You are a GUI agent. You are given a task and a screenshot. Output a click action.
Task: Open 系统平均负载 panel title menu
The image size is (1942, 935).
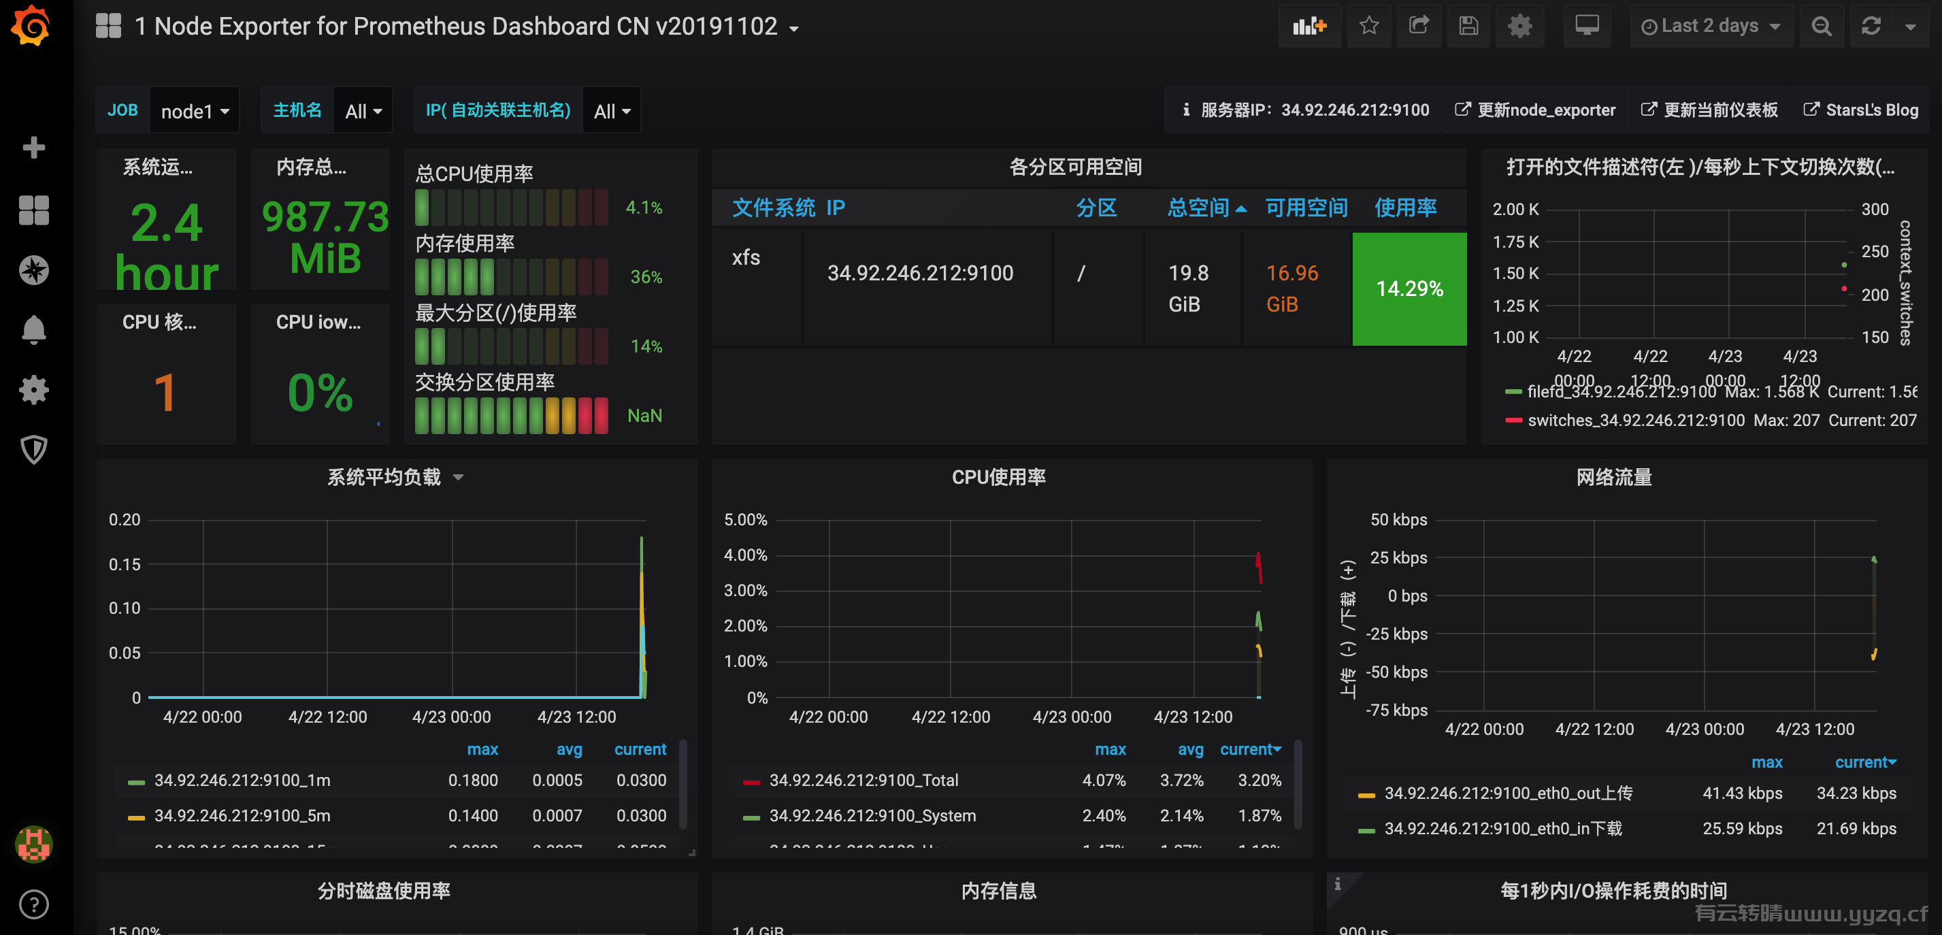[395, 477]
